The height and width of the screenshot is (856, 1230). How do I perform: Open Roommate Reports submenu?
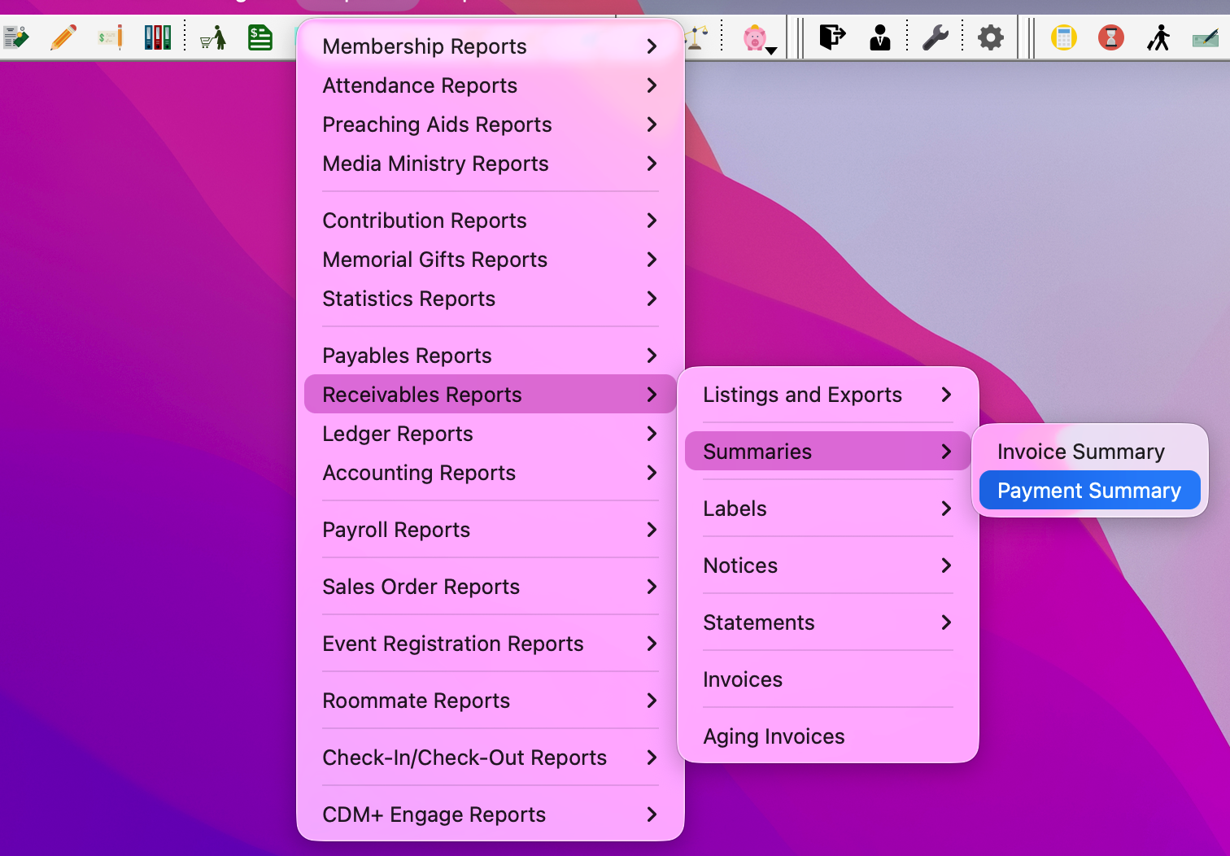491,701
